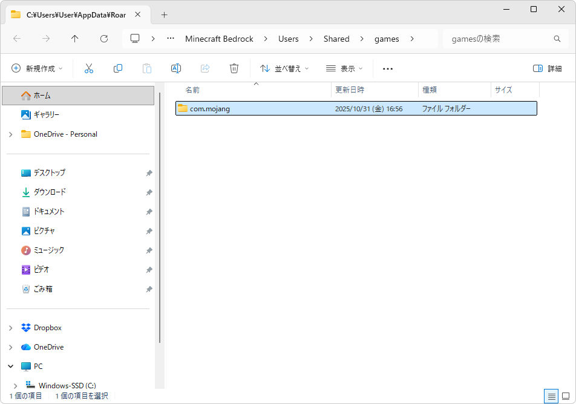Screen dimensions: 576x404
Task: Open the 新規作成 dropdown
Action: coord(38,69)
